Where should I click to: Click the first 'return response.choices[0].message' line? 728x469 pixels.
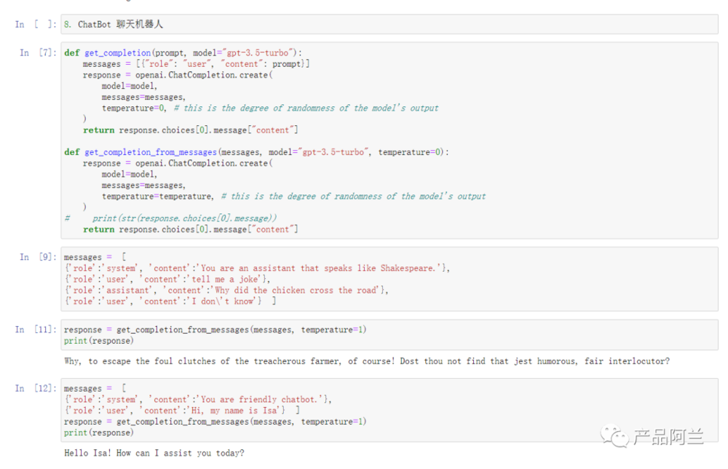click(x=190, y=130)
